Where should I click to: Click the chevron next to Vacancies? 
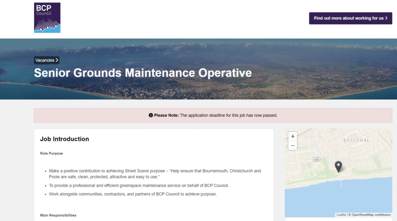point(57,60)
